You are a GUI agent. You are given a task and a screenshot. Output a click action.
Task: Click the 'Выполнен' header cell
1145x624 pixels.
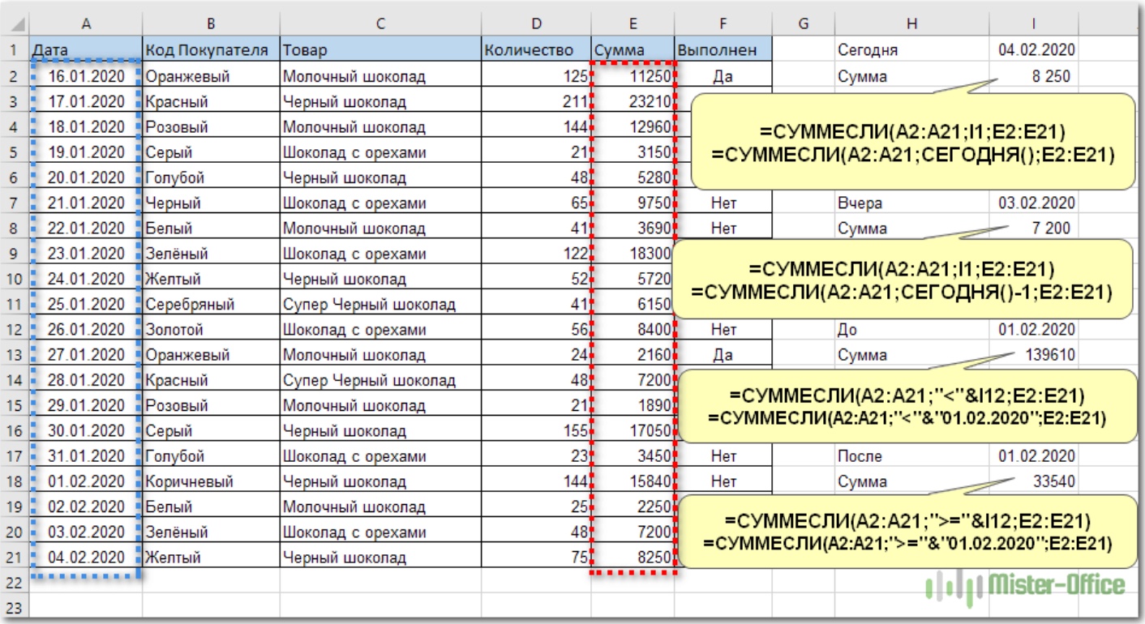[723, 50]
